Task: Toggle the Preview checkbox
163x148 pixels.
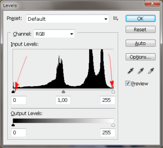Action: pos(128,83)
